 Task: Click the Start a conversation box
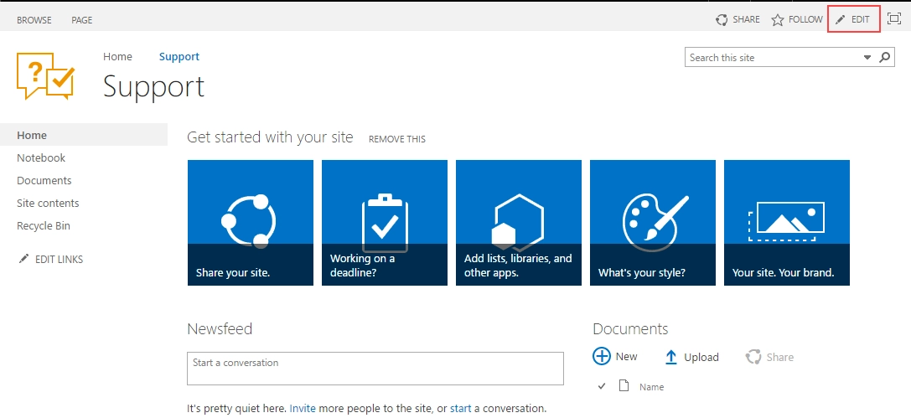click(x=375, y=368)
